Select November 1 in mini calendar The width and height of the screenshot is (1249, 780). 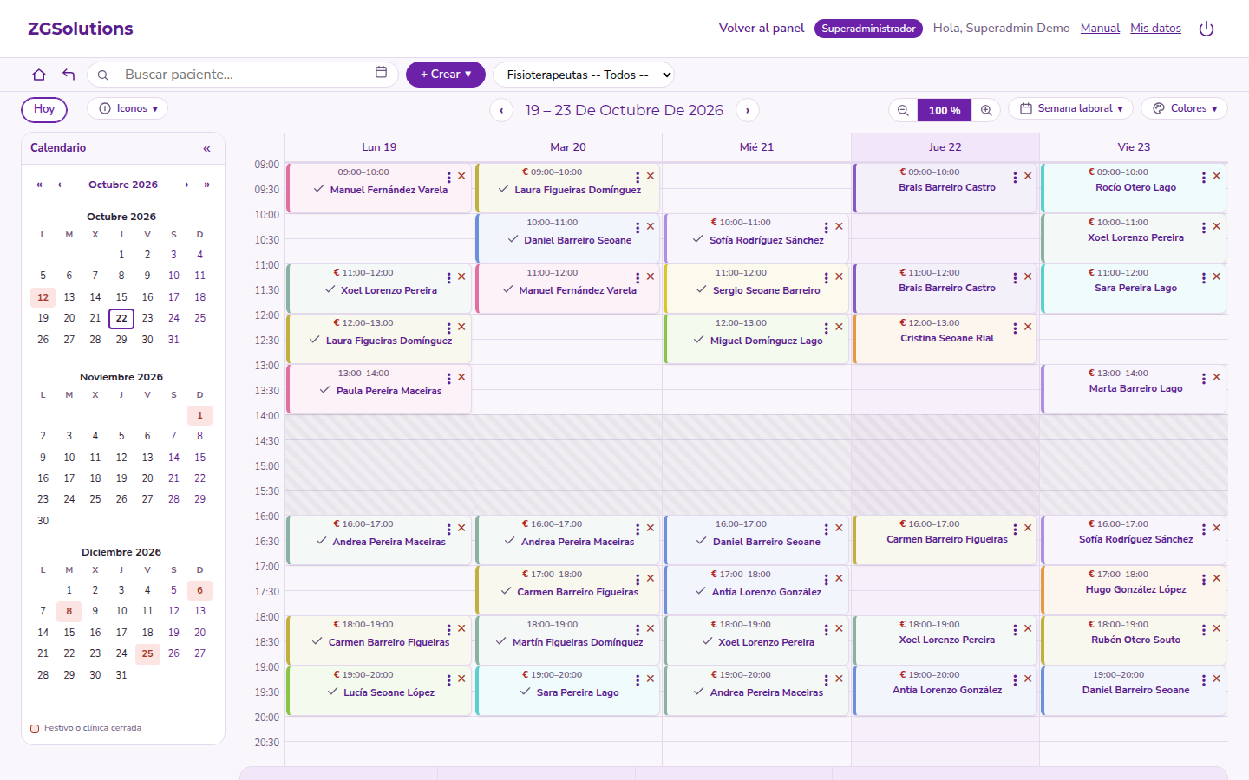[x=199, y=415]
